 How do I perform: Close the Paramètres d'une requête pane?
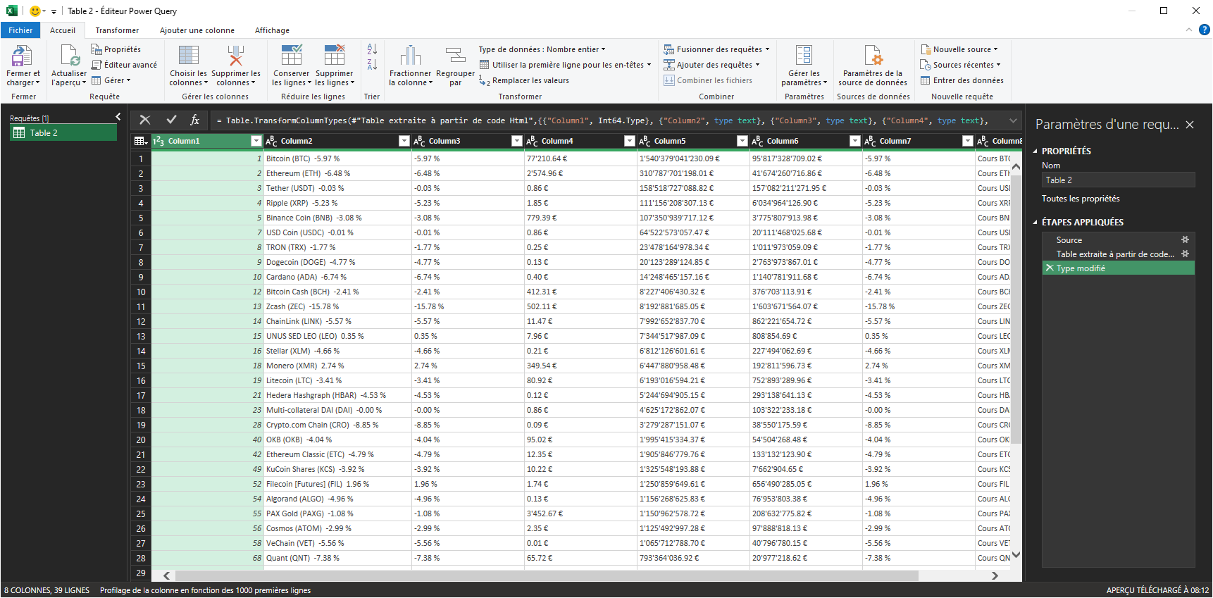coord(1190,125)
